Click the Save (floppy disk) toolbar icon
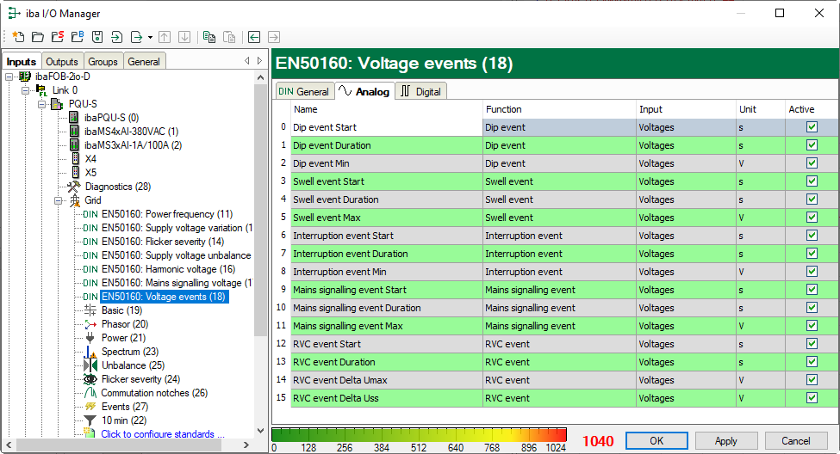 pyautogui.click(x=97, y=37)
